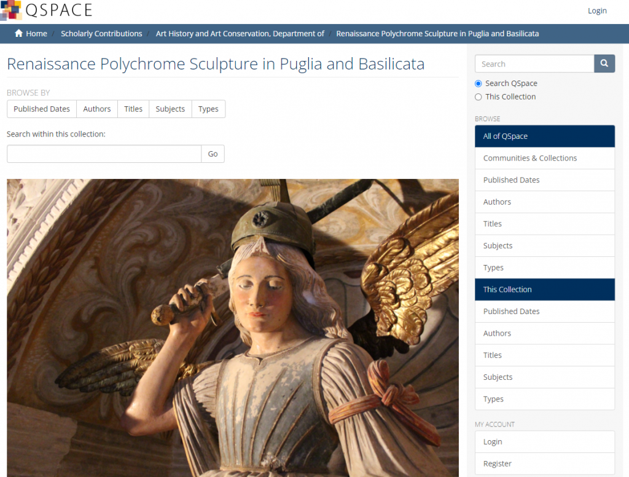Viewport: 629px width, 477px height.
Task: Click Login link in top right corner
Action: 597,10
